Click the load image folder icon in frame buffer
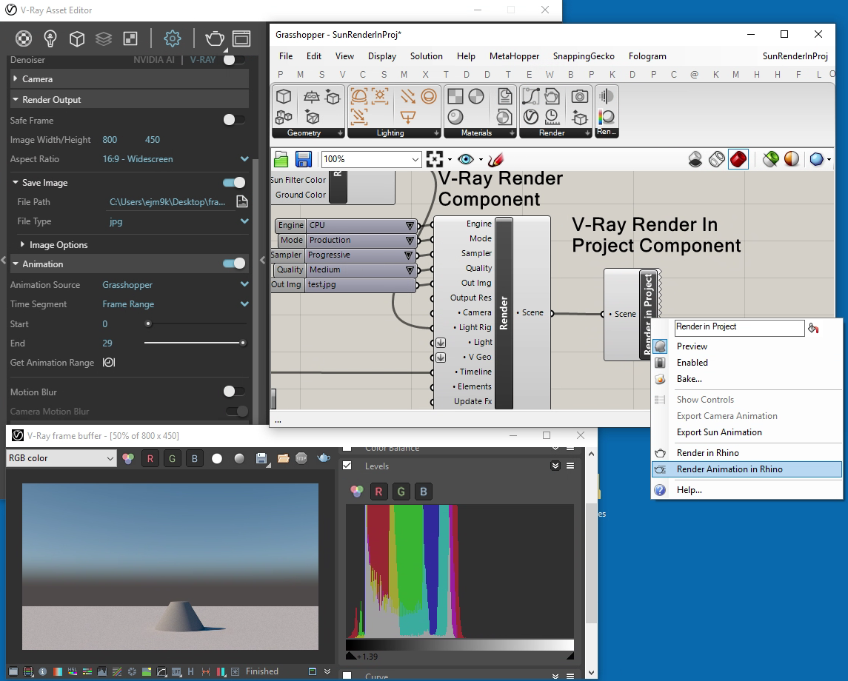Screen dimensions: 848x681 click(283, 458)
